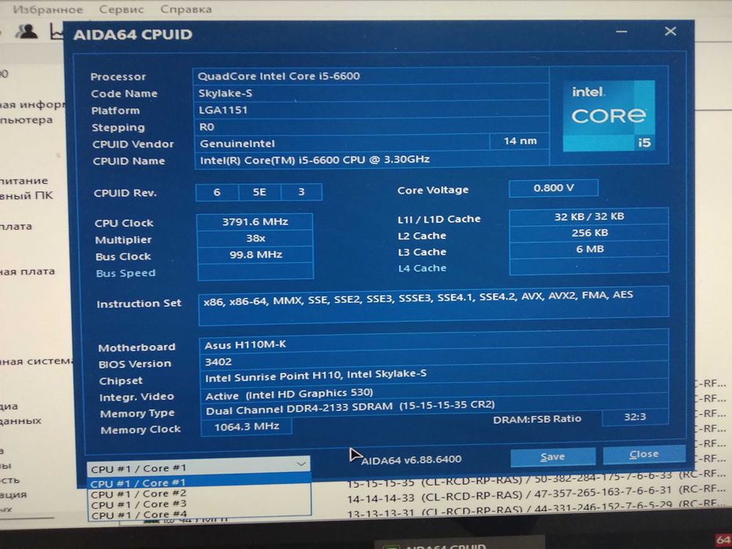
Task: Select CPU #1 / Core #4 option
Action: (x=199, y=514)
